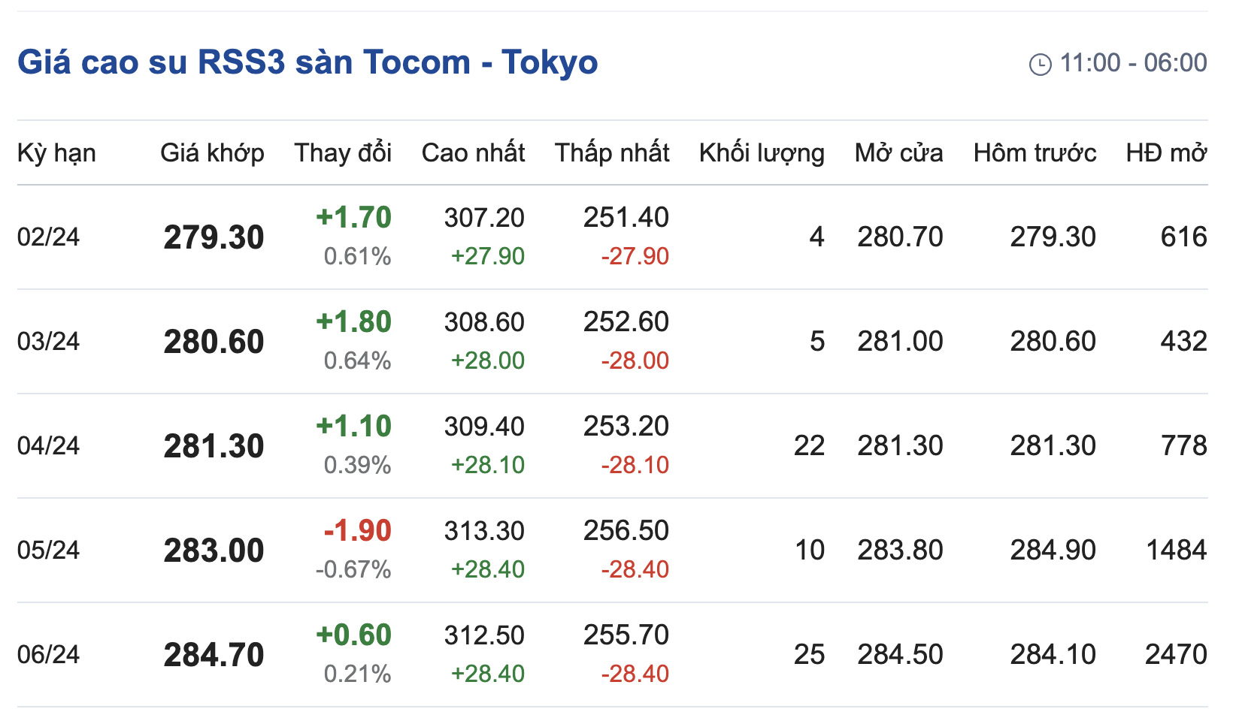Screen dimensions: 1233x712
Task: Click the Thay đổi column header
Action: pos(343,153)
